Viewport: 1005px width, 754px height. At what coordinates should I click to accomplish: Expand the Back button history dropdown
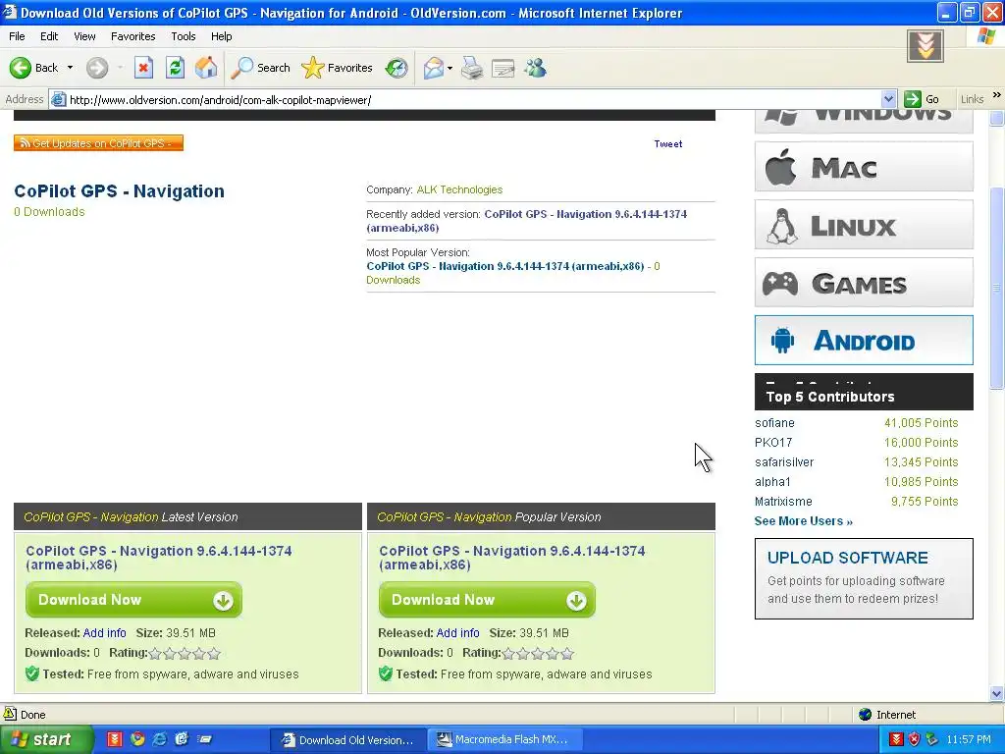tap(70, 68)
